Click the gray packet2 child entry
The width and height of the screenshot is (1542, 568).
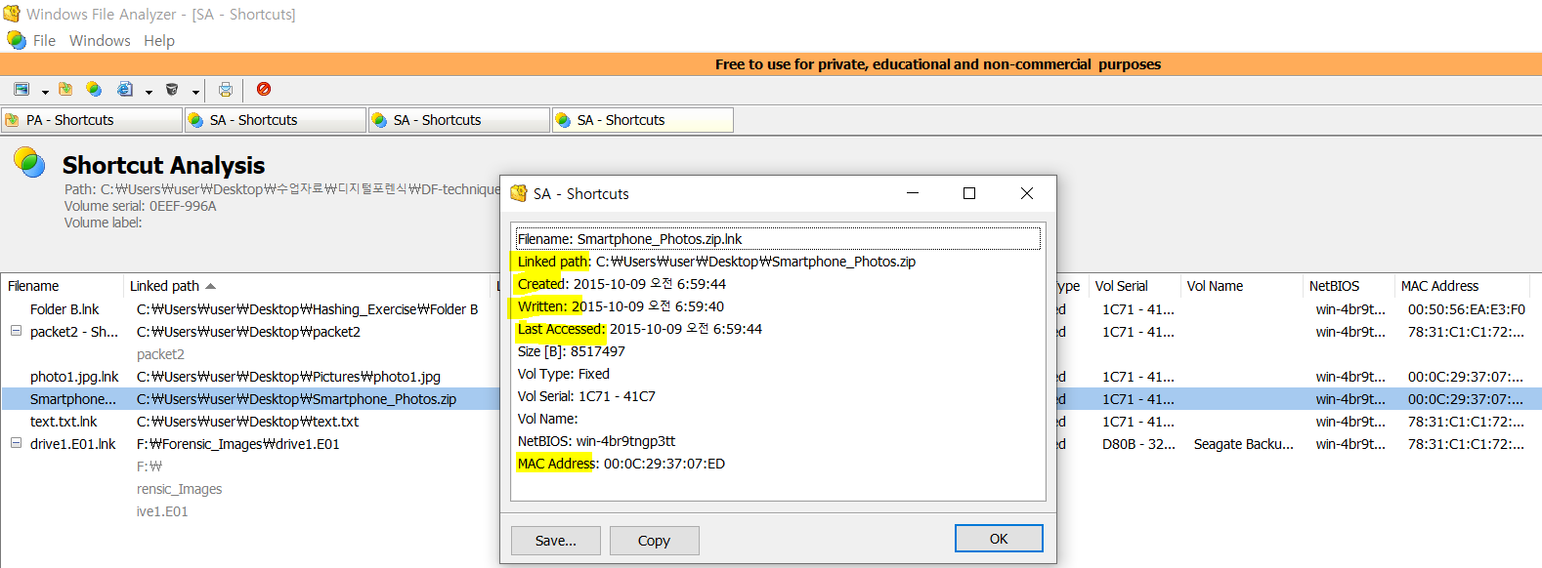click(160, 354)
